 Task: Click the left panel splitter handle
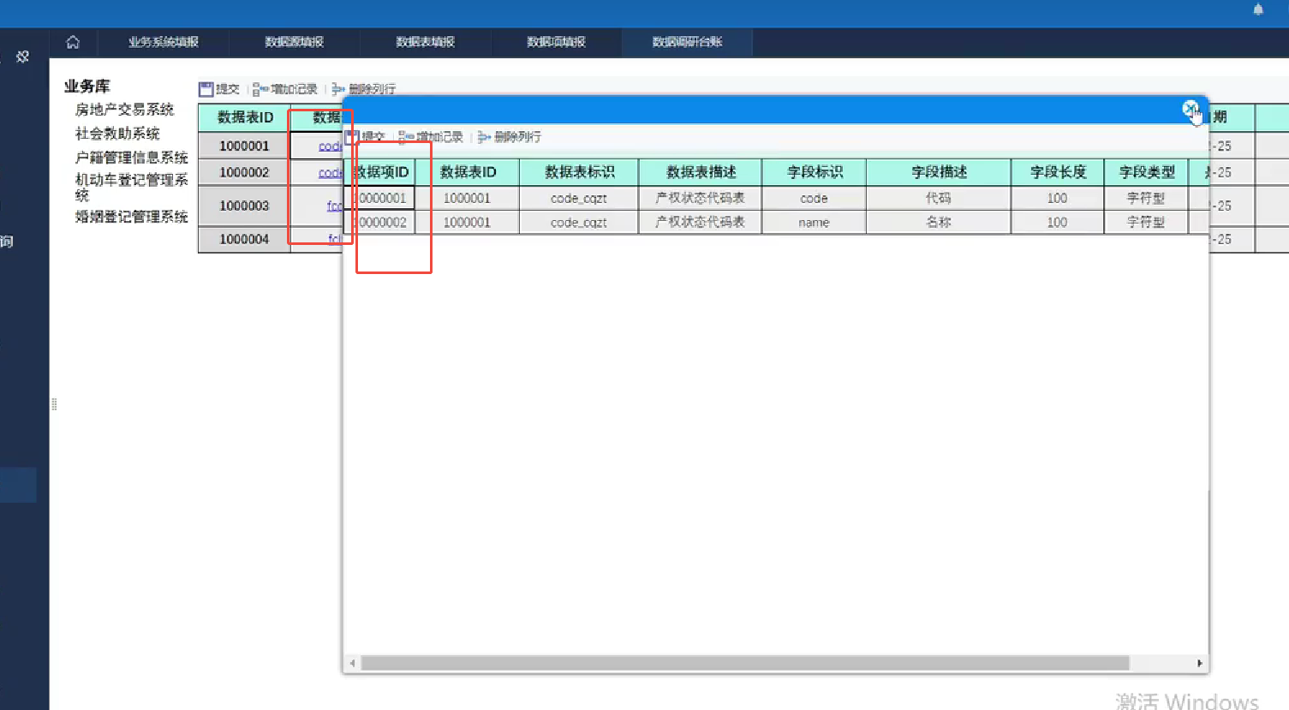pos(54,404)
